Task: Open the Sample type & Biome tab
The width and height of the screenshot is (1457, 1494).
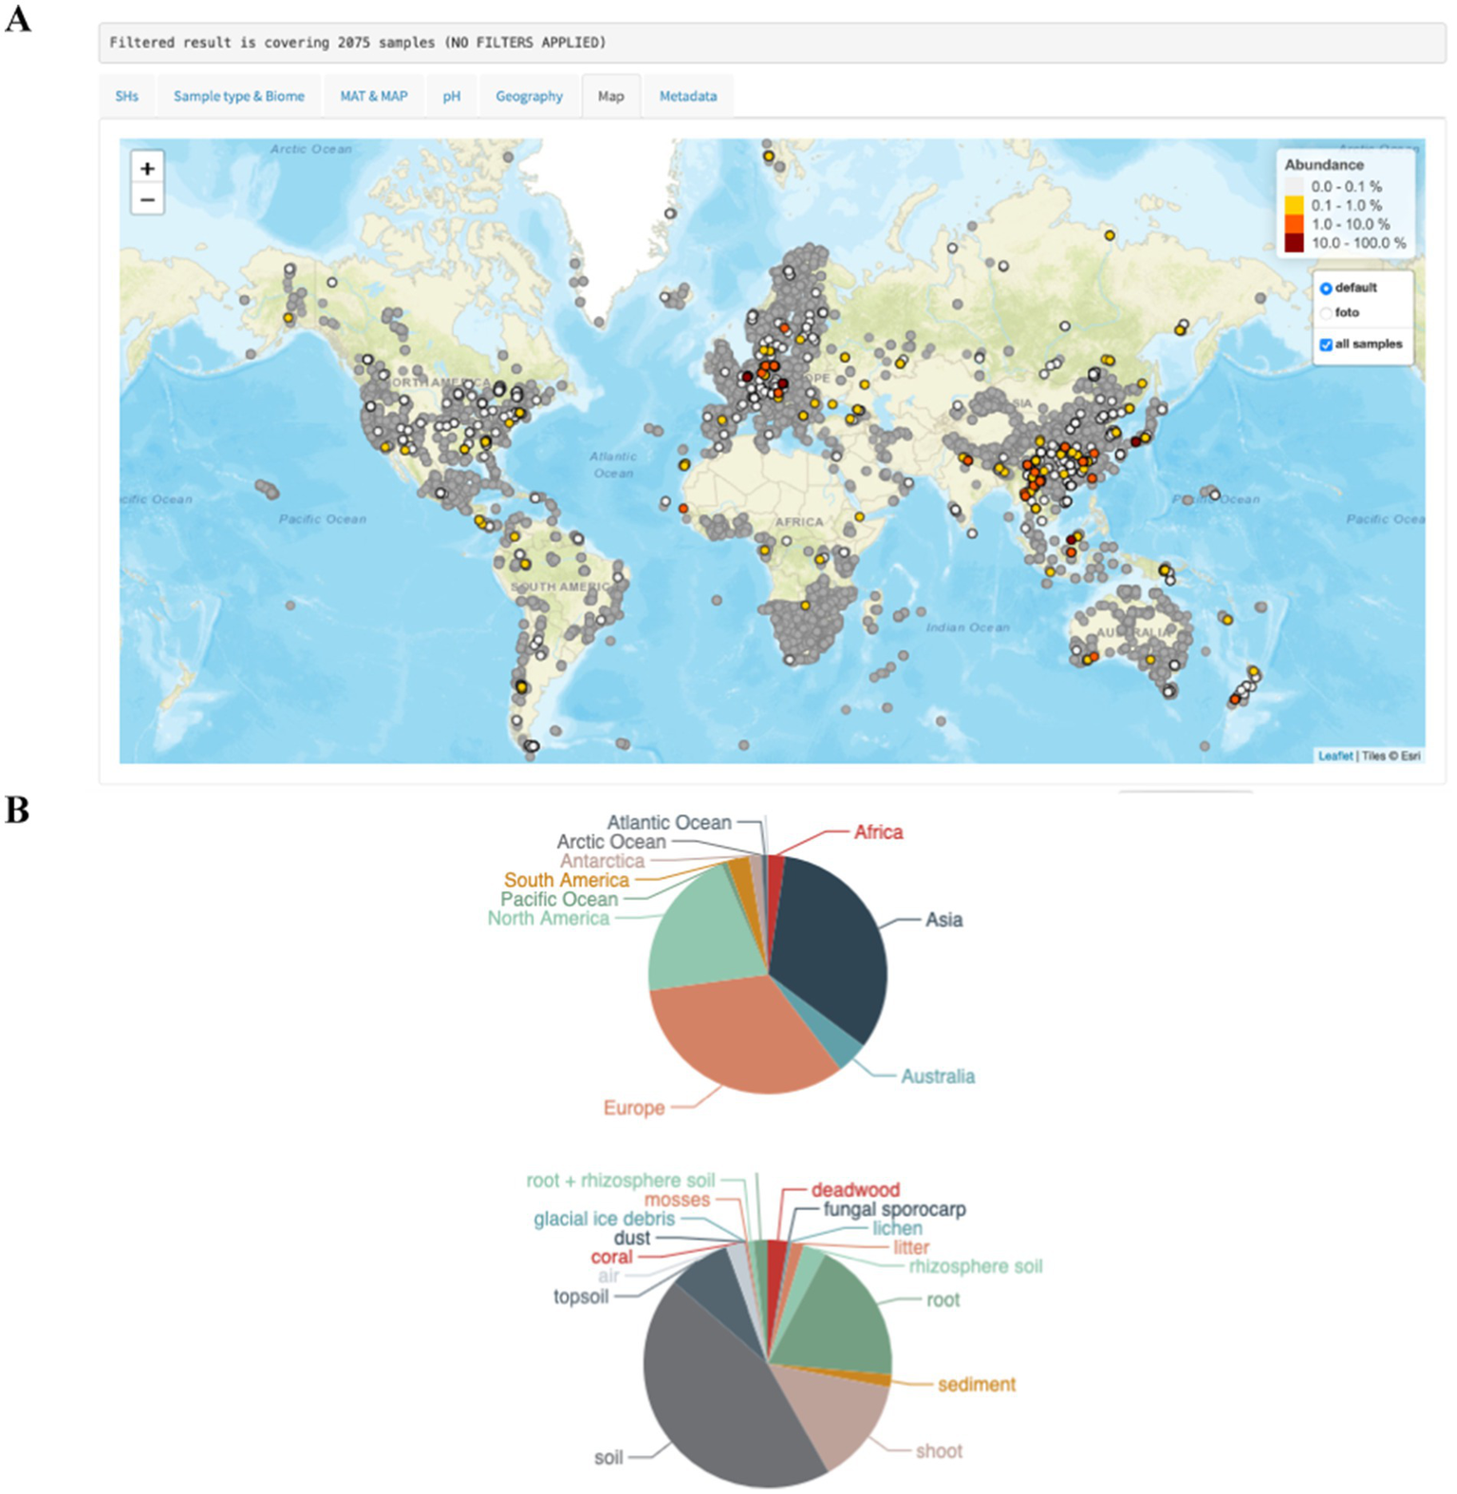Action: click(239, 96)
